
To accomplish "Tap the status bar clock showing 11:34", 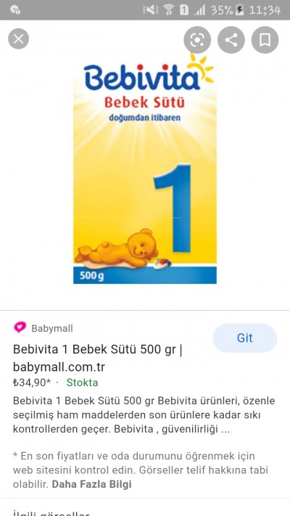I will point(265,10).
